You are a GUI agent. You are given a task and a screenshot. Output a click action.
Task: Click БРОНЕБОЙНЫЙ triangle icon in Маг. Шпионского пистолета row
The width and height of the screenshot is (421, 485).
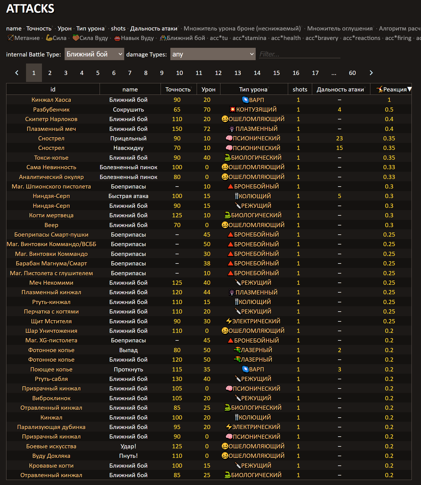coord(231,186)
